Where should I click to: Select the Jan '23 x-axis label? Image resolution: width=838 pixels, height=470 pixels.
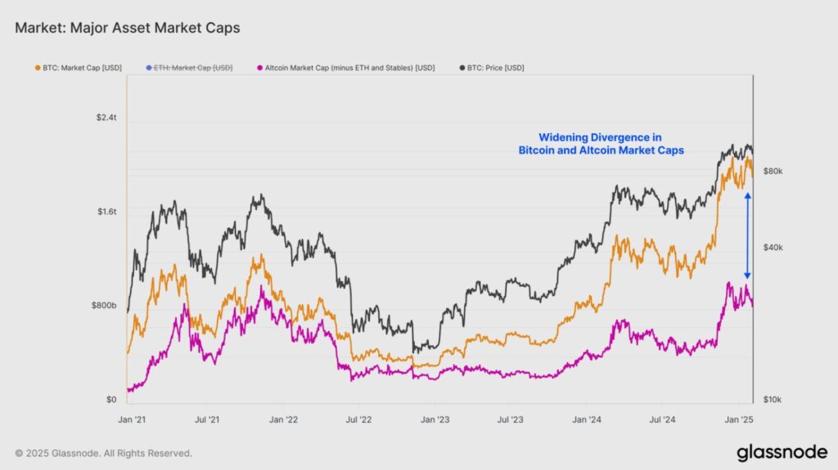pos(435,420)
